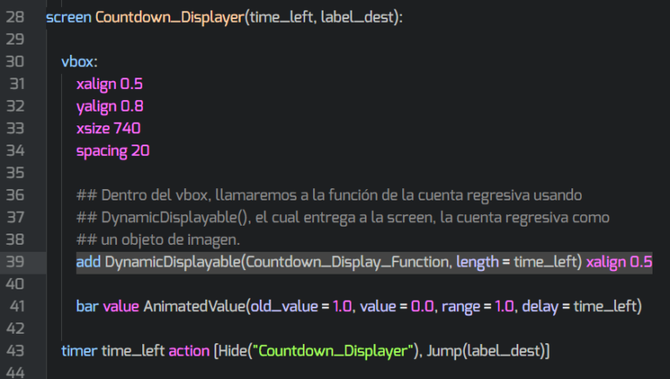The height and width of the screenshot is (379, 670).
Task: Click line number 28 in the gutter
Action: [x=15, y=17]
